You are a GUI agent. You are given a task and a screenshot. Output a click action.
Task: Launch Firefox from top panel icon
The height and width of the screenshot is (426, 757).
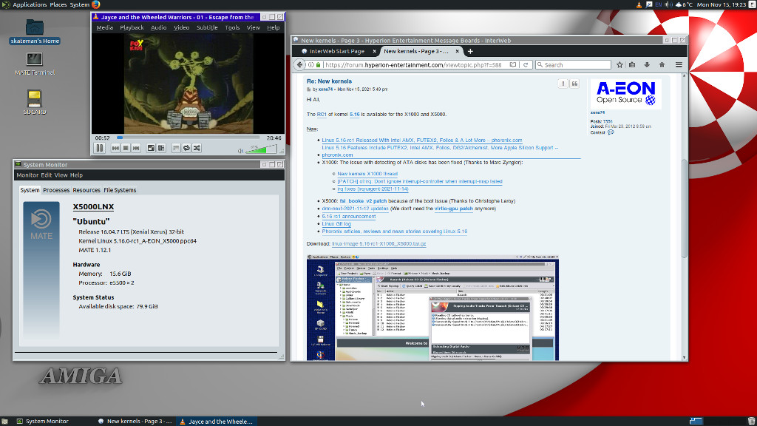(96, 5)
